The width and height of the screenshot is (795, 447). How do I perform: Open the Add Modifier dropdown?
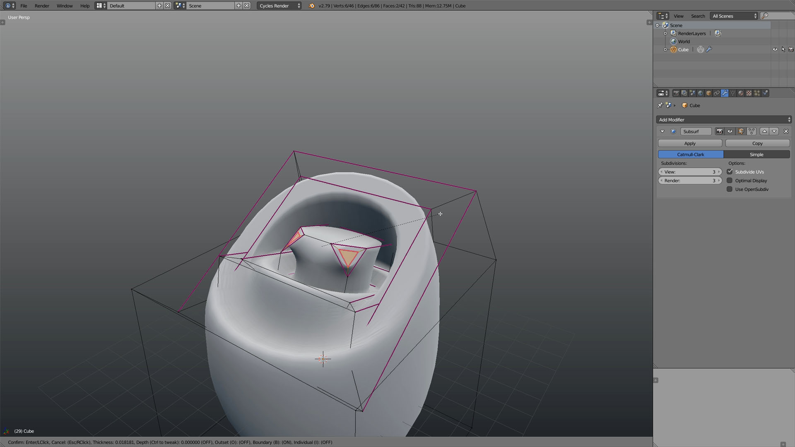tap(724, 120)
